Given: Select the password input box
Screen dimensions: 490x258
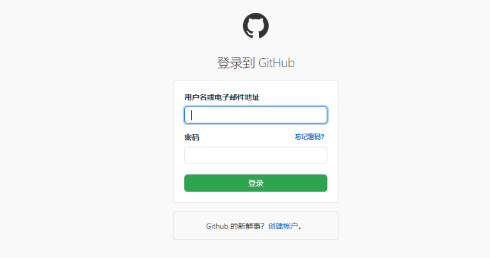Looking at the screenshot, I should pyautogui.click(x=256, y=155).
